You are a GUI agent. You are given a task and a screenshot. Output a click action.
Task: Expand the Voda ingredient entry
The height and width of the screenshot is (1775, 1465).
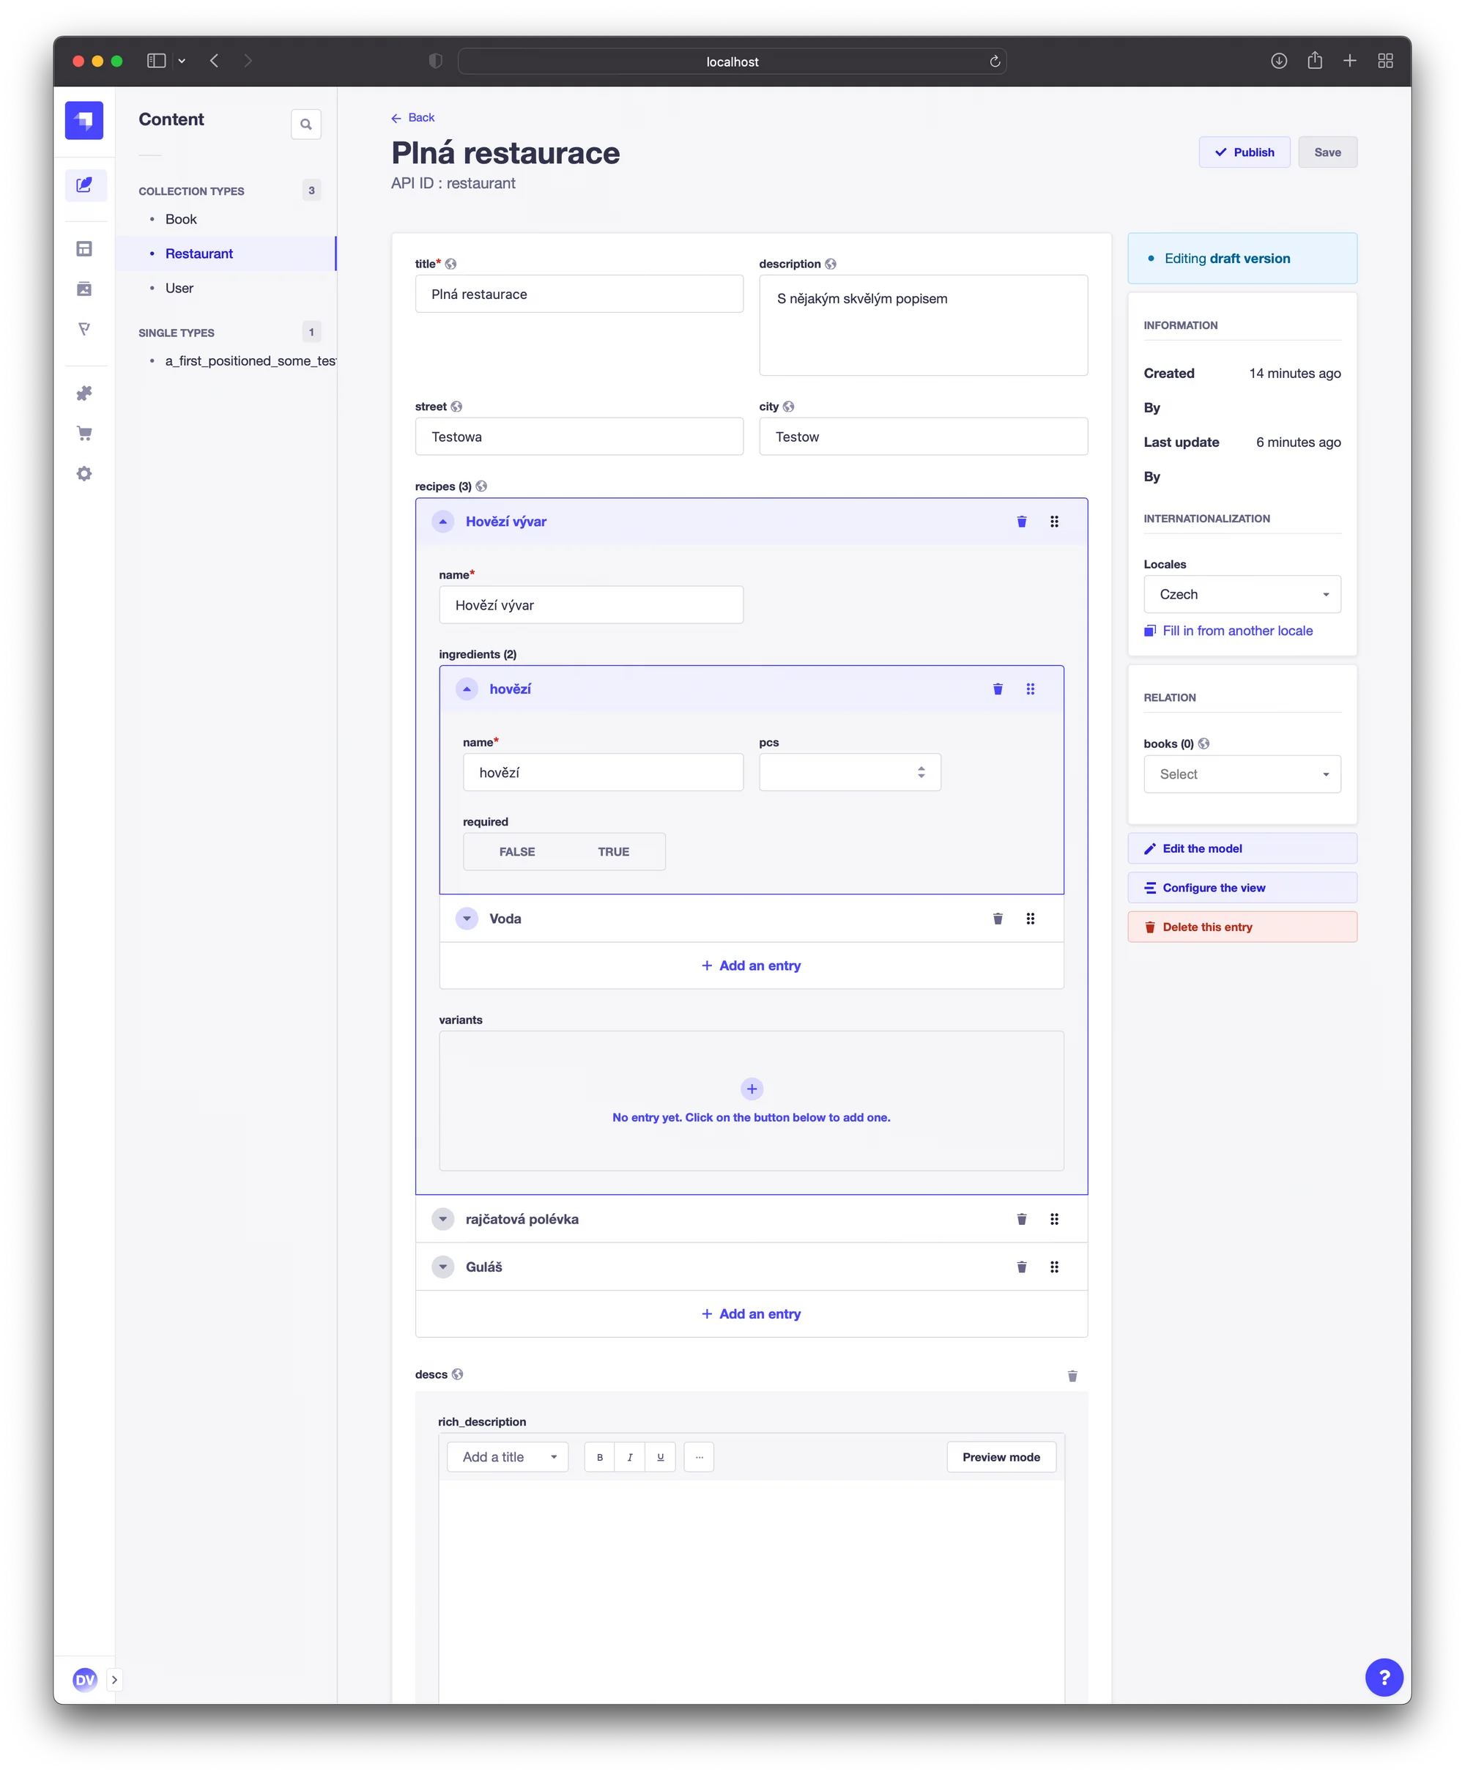tap(467, 919)
